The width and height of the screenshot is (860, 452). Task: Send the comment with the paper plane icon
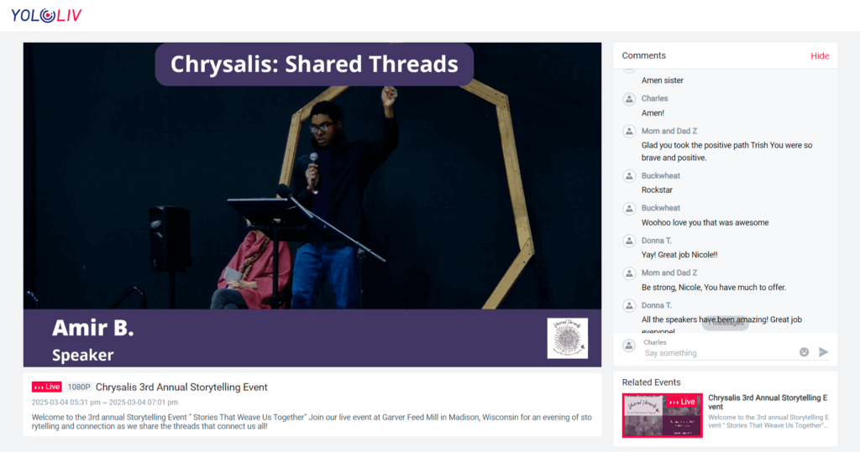coord(823,352)
